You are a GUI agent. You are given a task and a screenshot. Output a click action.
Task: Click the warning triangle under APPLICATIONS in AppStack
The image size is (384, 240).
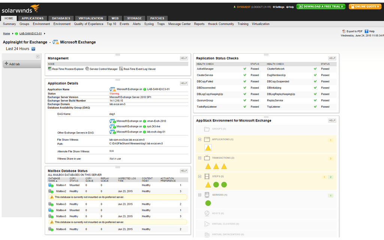[208, 148]
